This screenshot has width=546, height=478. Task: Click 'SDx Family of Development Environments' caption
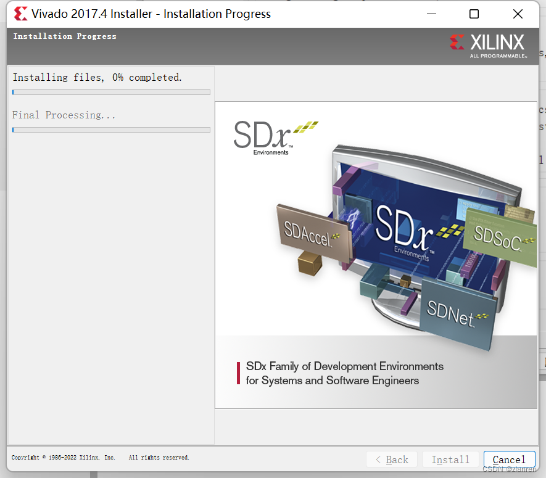[345, 366]
